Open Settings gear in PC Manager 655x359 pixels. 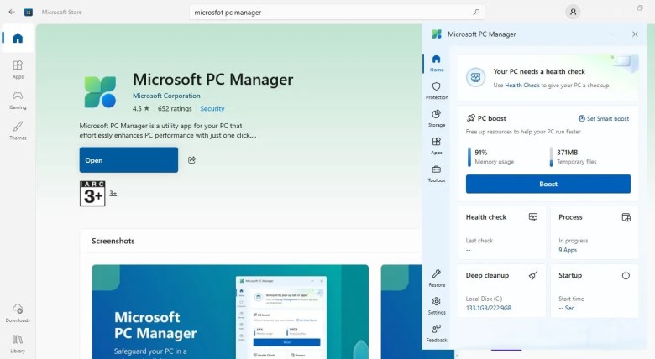tap(437, 305)
